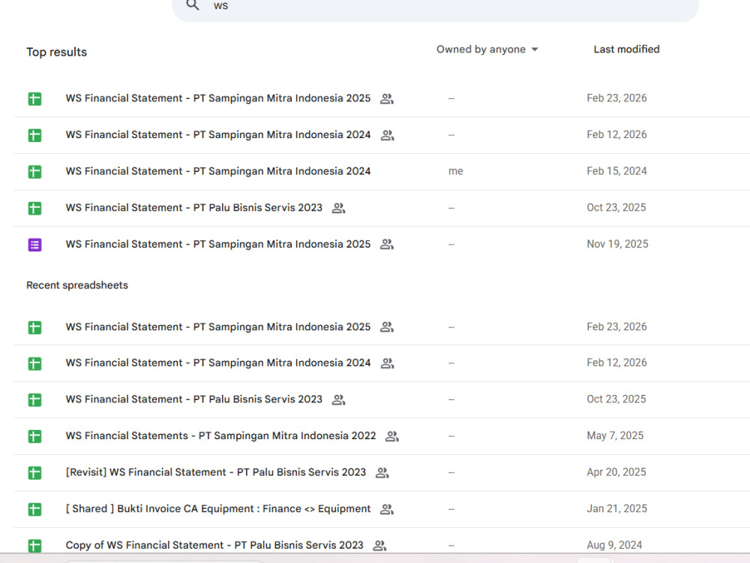Screen dimensions: 750x563
Task: Click shared icon on Recent spreadsheets Sampingan 2024
Action: tap(387, 363)
